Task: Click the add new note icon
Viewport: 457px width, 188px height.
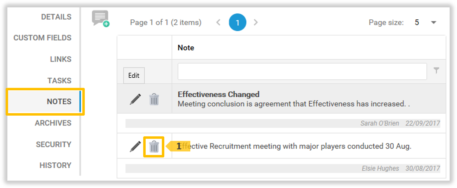Action: click(x=101, y=19)
